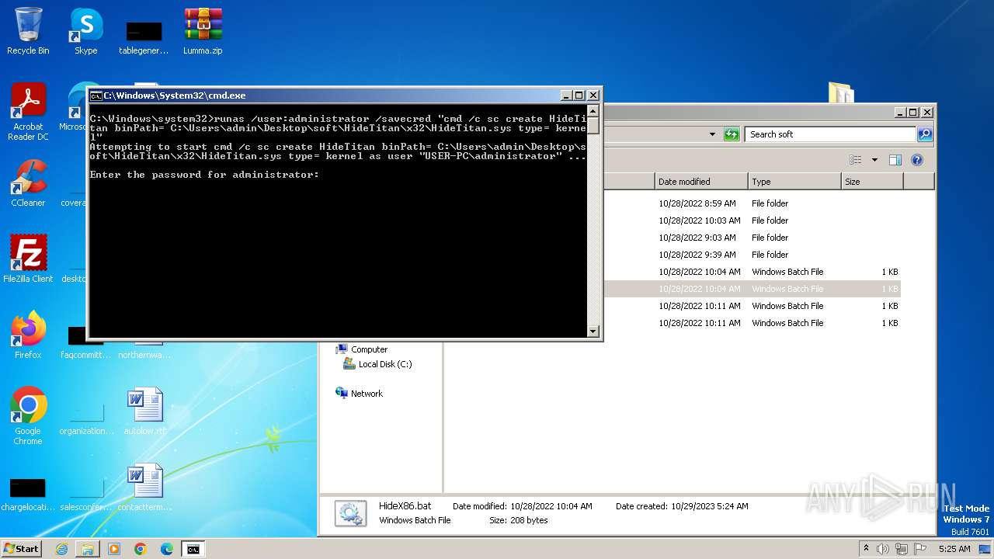This screenshot has width=994, height=559.
Task: Select Local Disk (C:) in the navigation pane
Action: point(377,364)
